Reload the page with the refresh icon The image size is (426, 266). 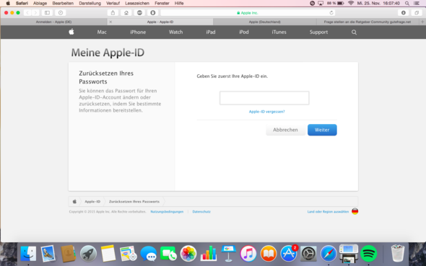click(x=331, y=13)
